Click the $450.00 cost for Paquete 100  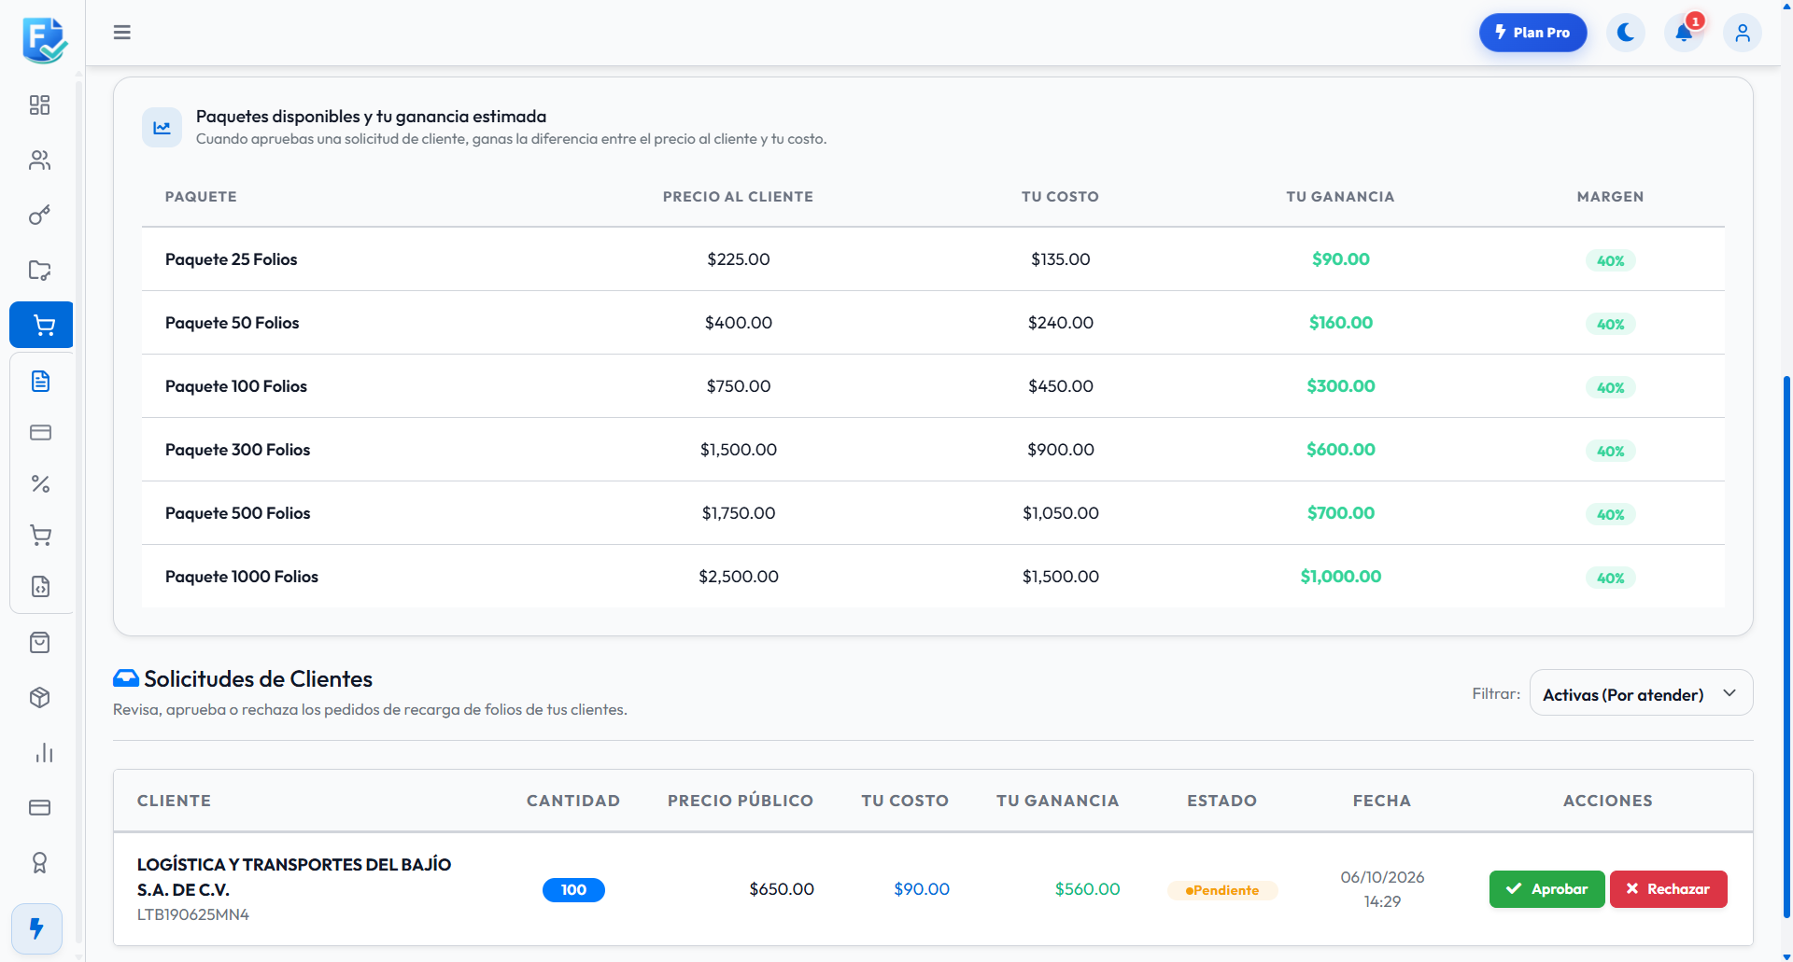(x=1060, y=386)
